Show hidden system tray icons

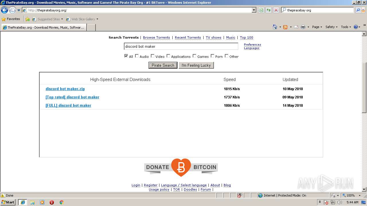pyautogui.click(x=320, y=202)
